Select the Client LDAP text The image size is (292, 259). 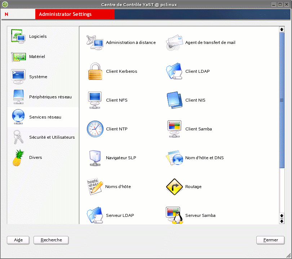pos(198,71)
